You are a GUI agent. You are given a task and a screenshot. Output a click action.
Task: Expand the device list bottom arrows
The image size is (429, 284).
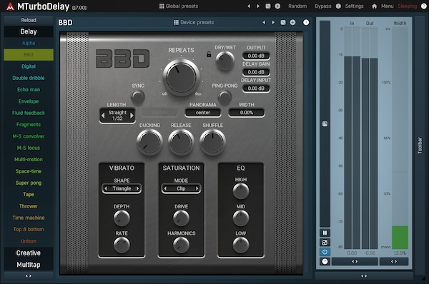tap(29, 276)
